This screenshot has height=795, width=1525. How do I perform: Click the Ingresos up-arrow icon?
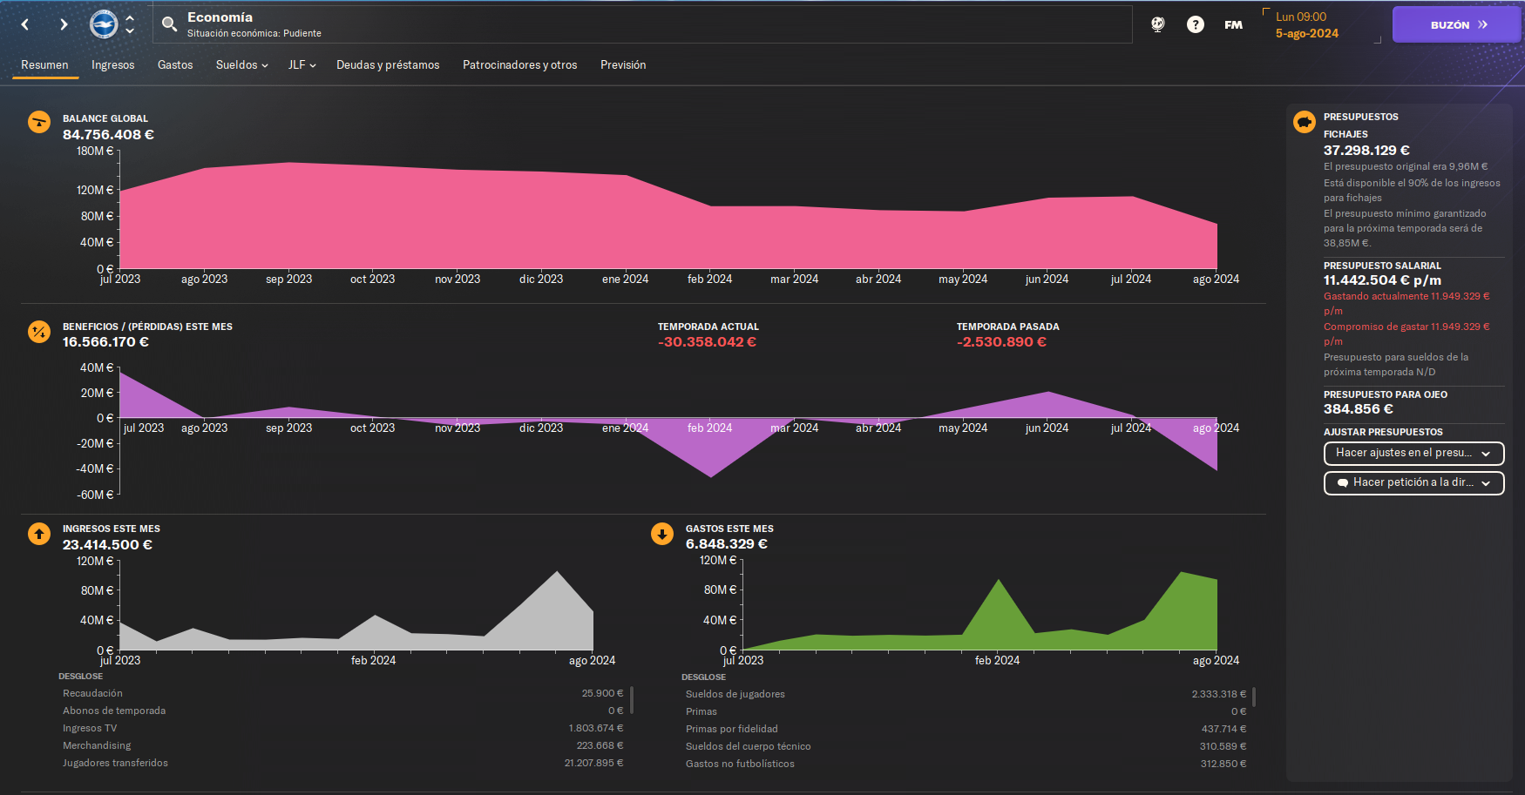pyautogui.click(x=39, y=534)
